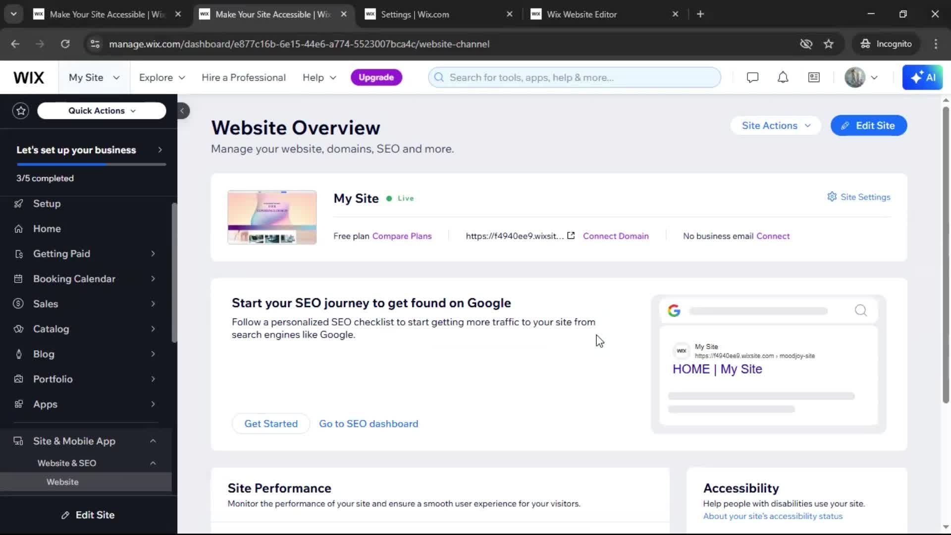Viewport: 951px width, 535px height.
Task: Click Compare Plans link
Action: click(x=402, y=236)
